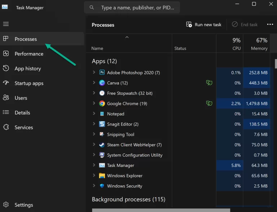Click the Windows Security shield icon
This screenshot has height=212, width=277.
click(102, 186)
